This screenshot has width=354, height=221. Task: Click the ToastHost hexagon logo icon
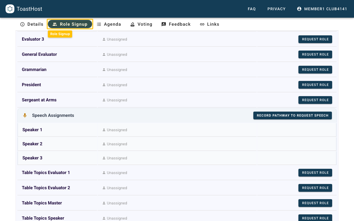coord(10,9)
